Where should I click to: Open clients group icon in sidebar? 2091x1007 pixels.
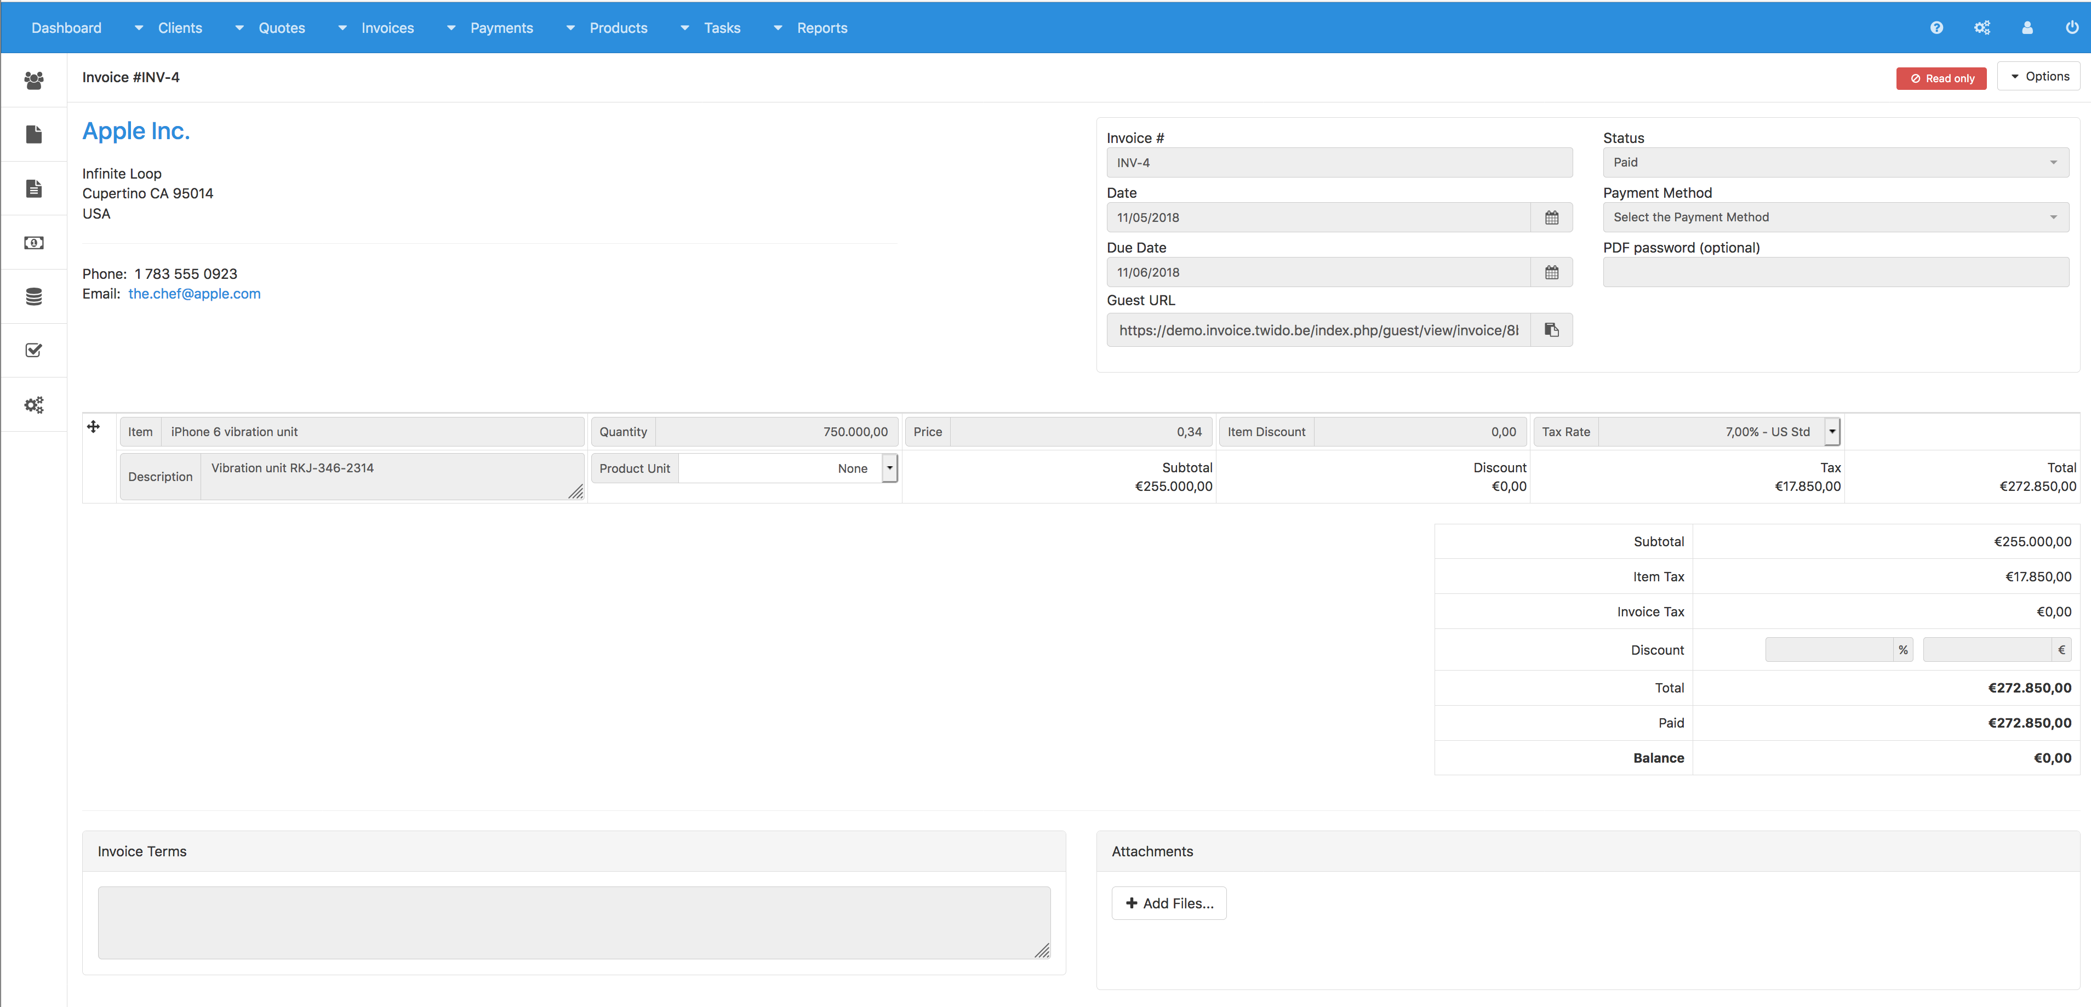click(x=33, y=81)
